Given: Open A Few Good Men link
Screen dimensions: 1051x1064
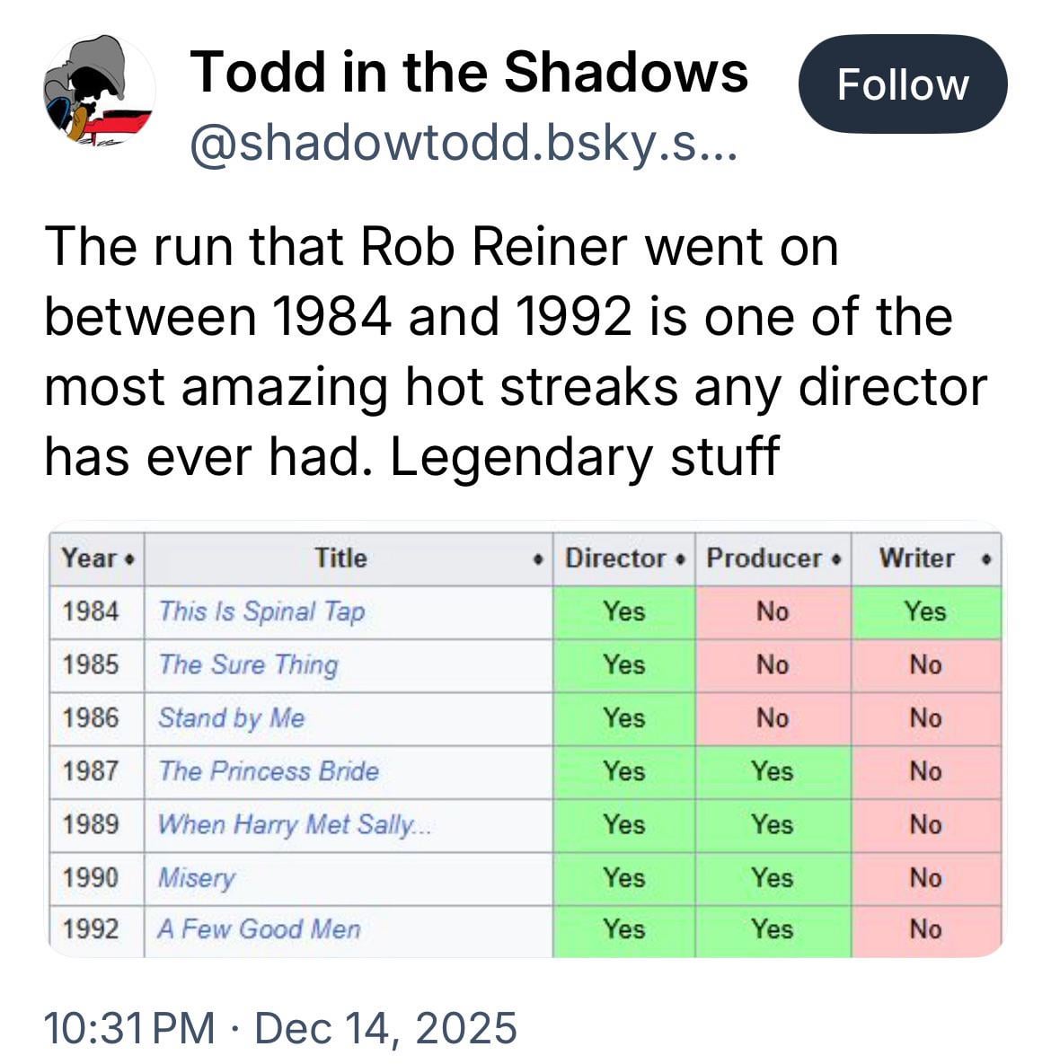Looking at the screenshot, I should (259, 929).
